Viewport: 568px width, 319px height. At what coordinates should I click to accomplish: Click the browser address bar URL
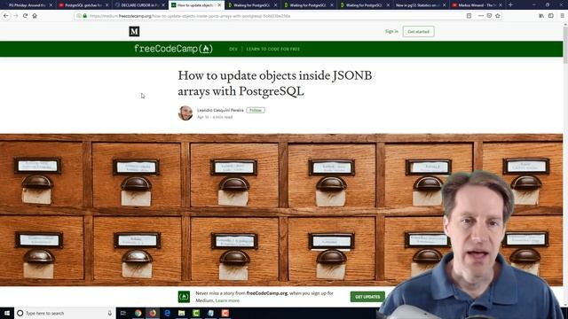(x=190, y=16)
